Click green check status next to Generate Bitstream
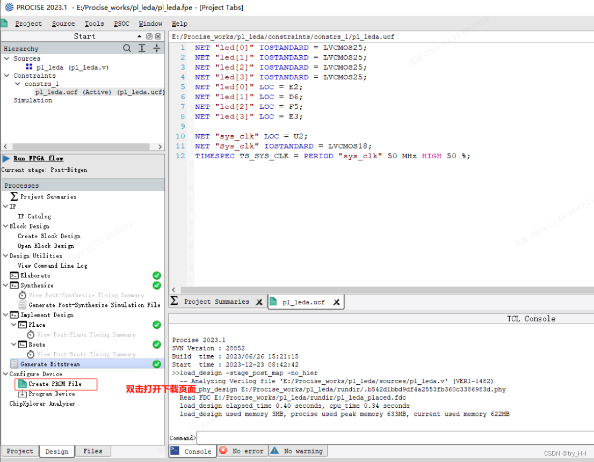Image resolution: width=594 pixels, height=462 pixels. [157, 364]
